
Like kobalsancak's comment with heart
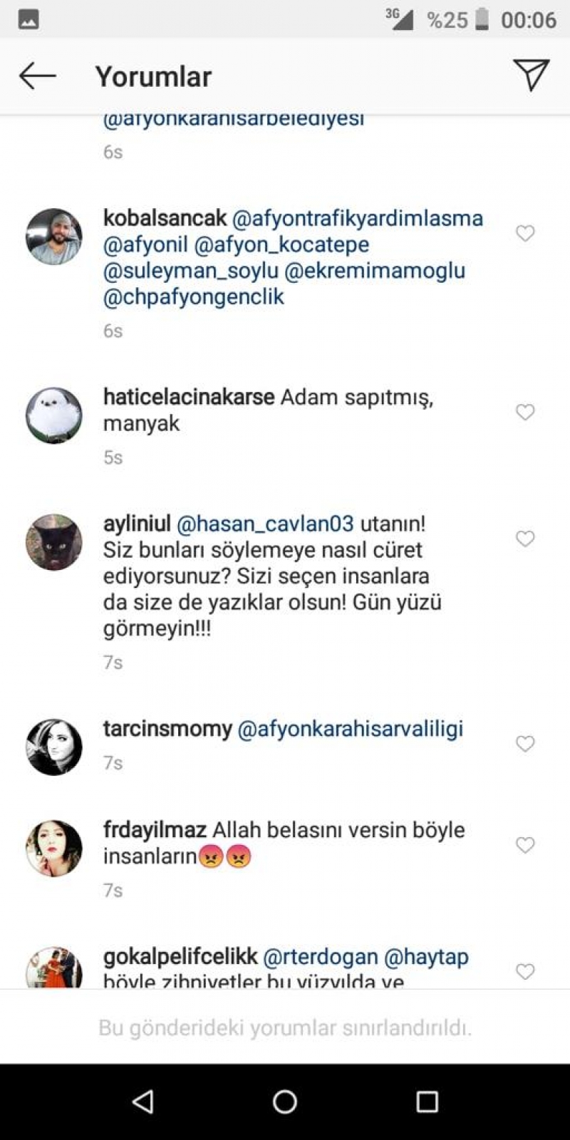coord(525,234)
